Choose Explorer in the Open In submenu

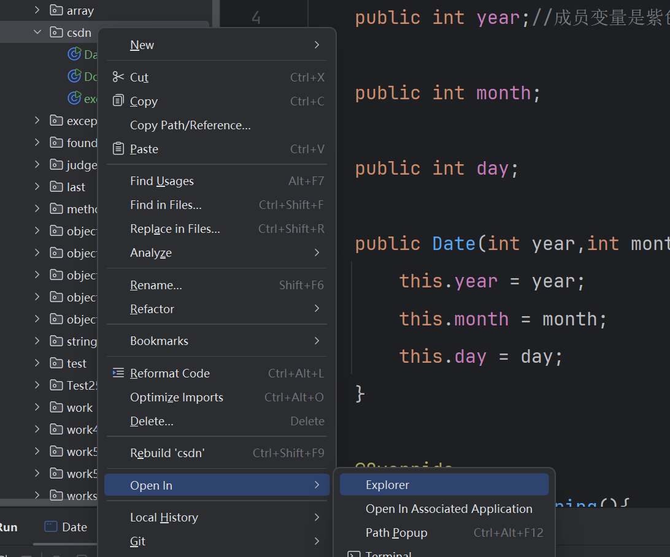[x=444, y=485]
